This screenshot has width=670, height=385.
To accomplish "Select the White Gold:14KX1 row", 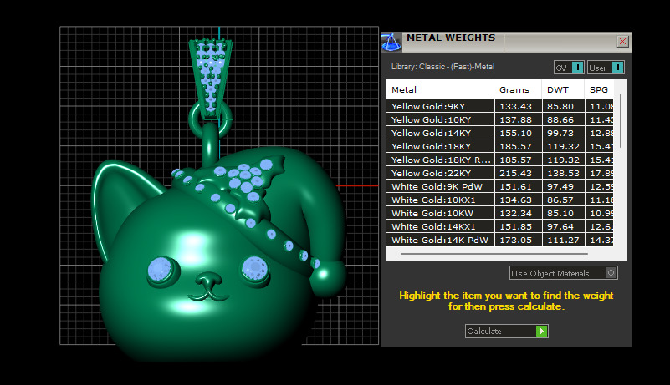I will 500,226.
